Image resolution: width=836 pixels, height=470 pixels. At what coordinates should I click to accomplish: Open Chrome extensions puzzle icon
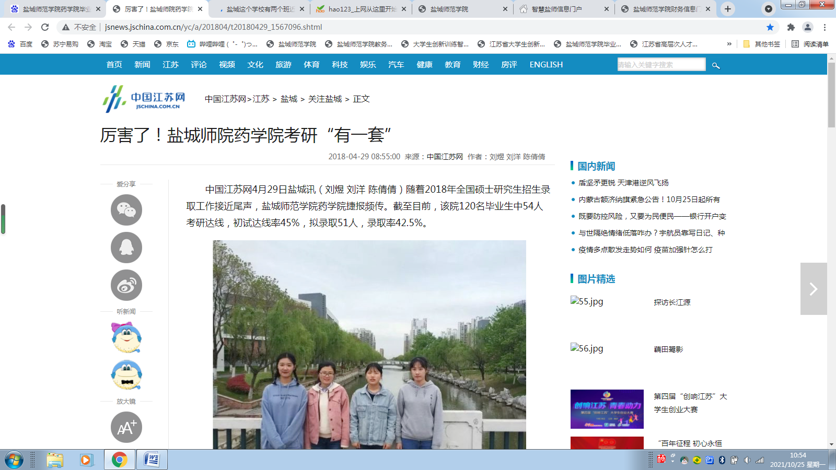791,27
